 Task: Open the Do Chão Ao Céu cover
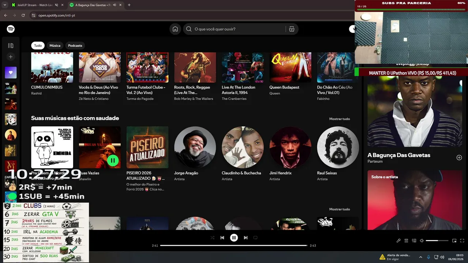pos(338,68)
